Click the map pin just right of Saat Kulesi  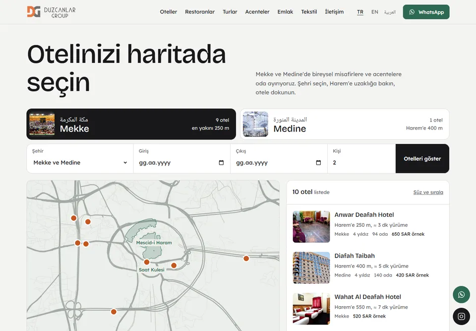coord(174,265)
